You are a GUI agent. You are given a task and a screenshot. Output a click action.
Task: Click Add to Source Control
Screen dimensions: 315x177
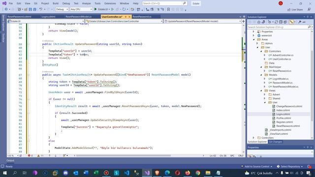point(256,167)
